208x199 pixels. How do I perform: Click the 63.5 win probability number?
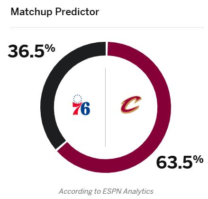[175, 162]
